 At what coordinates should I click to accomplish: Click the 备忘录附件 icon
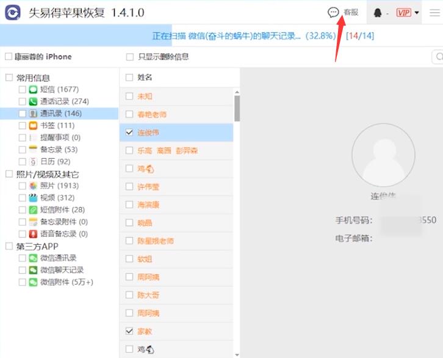click(x=33, y=222)
